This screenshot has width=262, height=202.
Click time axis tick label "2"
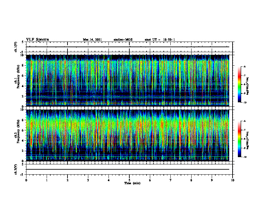(x=67, y=180)
